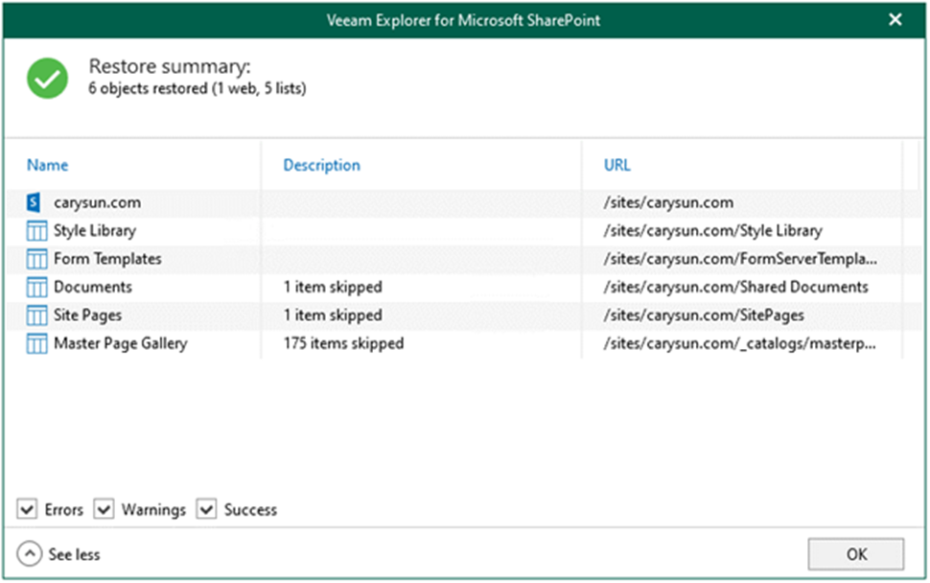
Task: Click the FormServerTempla... URL cell
Action: [x=740, y=259]
